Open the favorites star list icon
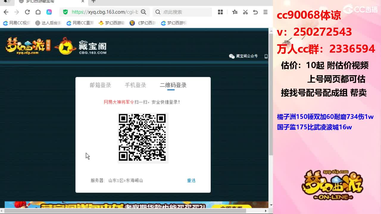Viewport: 381px width, 214px height. pyautogui.click(x=235, y=12)
